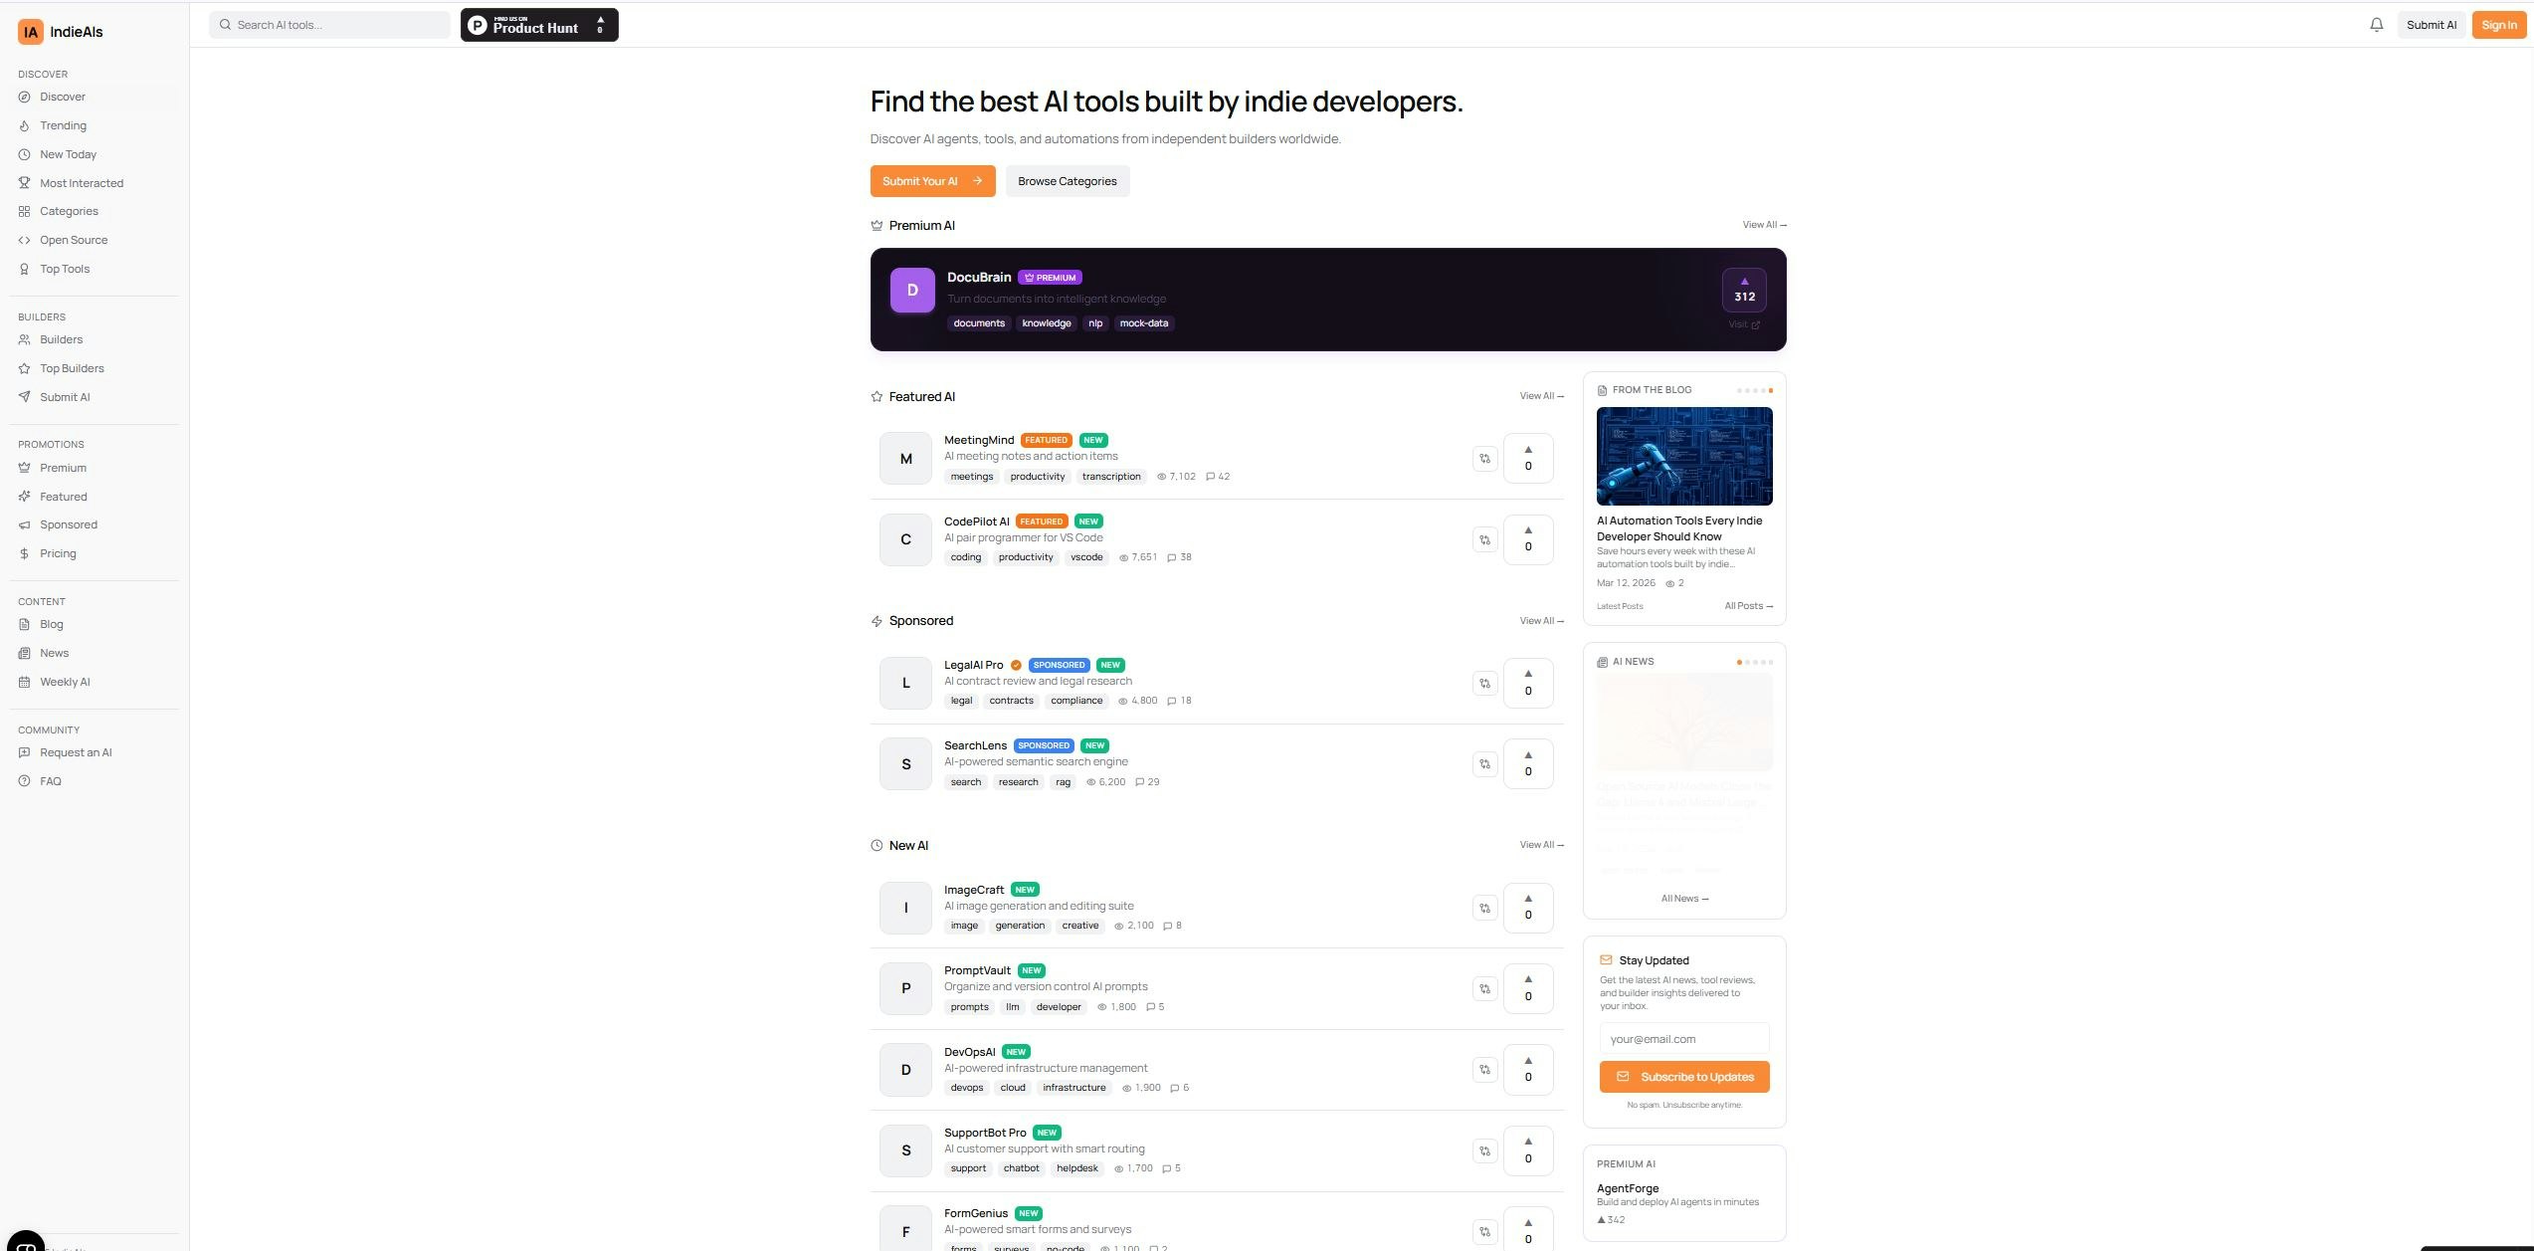The height and width of the screenshot is (1251, 2534).
Task: Click the Most Interacted sidebar icon
Action: click(26, 182)
